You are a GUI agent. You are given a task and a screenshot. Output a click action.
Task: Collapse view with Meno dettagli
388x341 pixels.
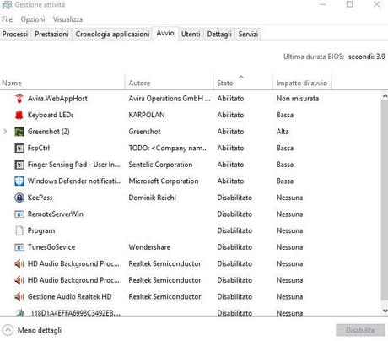[x=32, y=330]
